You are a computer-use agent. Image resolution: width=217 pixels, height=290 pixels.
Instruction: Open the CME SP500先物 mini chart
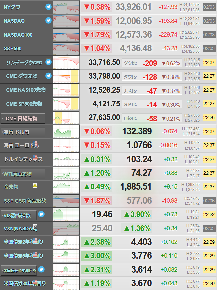[x=66, y=104]
